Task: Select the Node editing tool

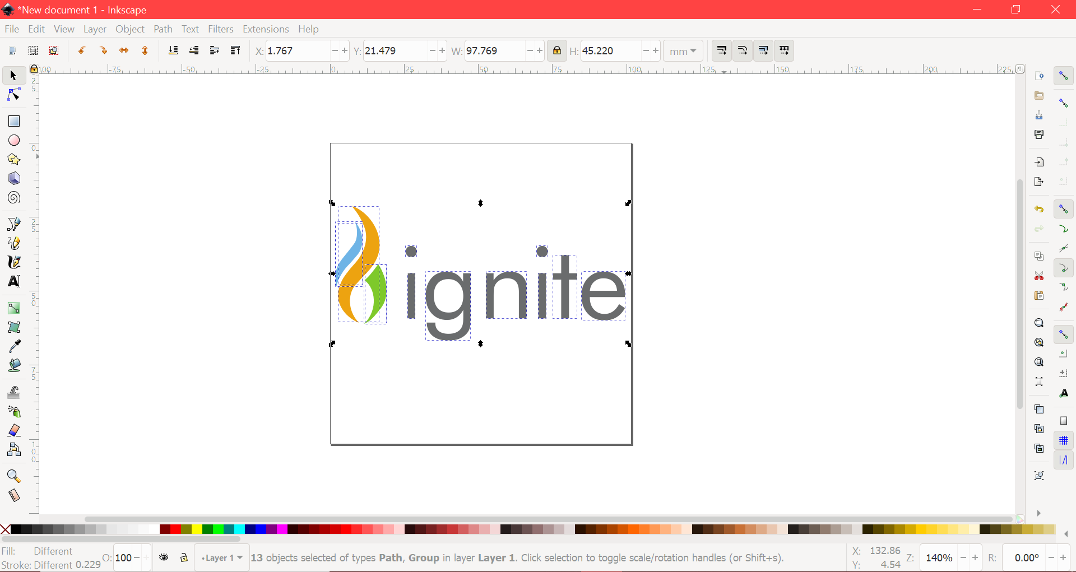Action: [14, 95]
